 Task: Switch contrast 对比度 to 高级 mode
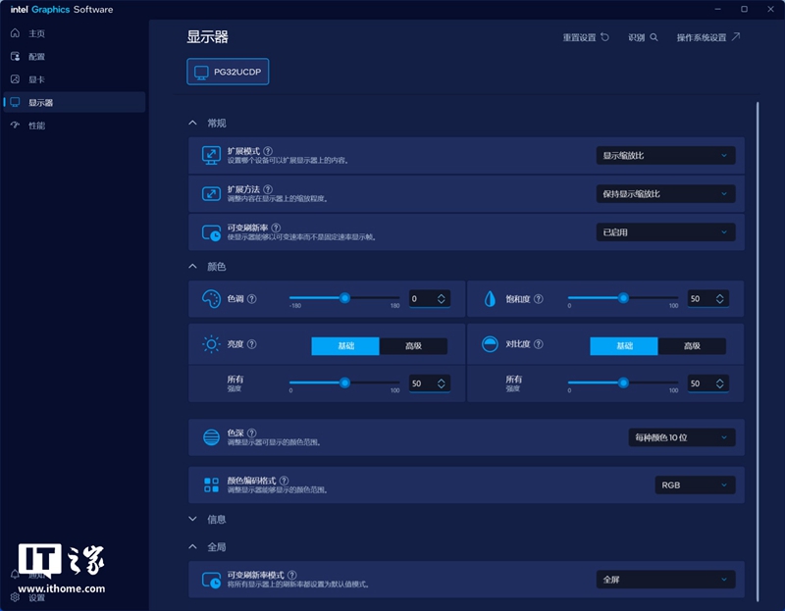pos(692,346)
